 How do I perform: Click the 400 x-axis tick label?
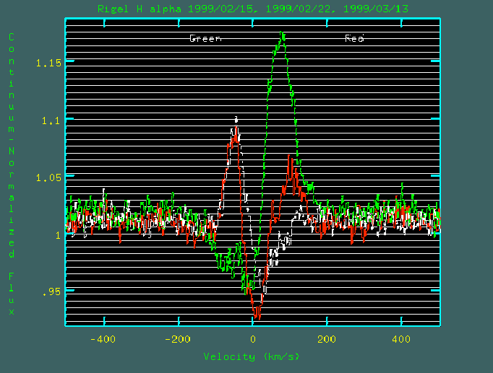point(400,339)
